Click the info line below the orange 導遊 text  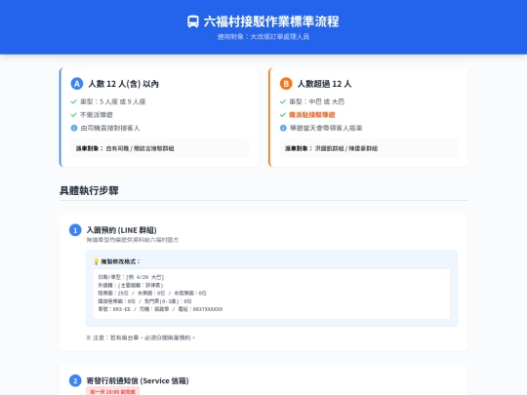pos(326,128)
